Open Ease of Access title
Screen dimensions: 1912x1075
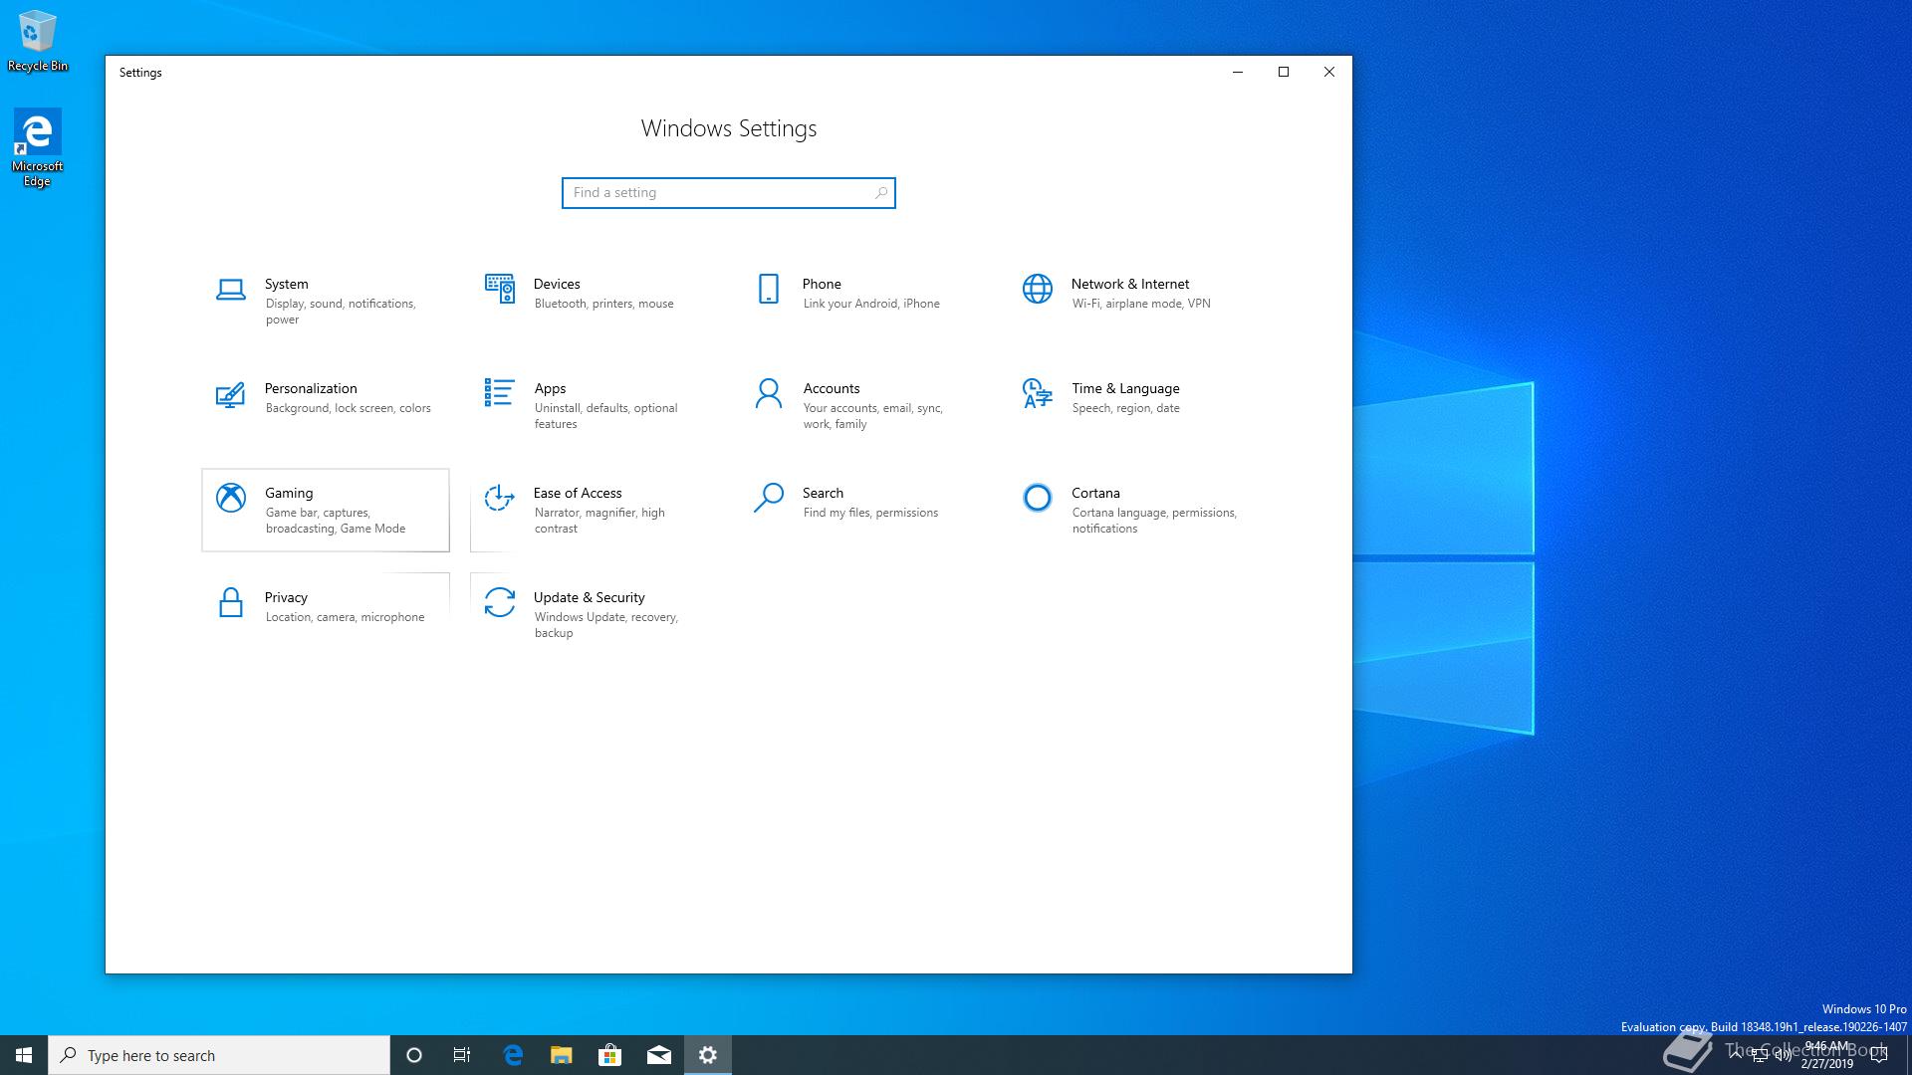coord(578,493)
